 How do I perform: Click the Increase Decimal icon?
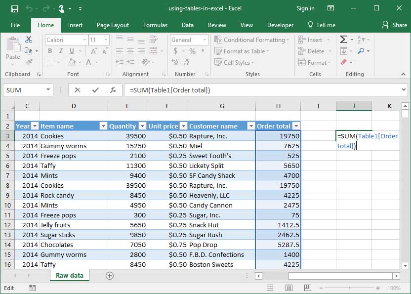coord(175,62)
